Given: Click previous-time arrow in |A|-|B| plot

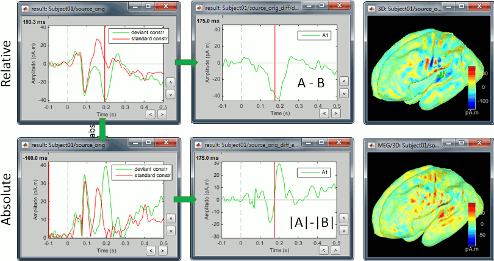Looking at the screenshot, I should coord(325,250).
